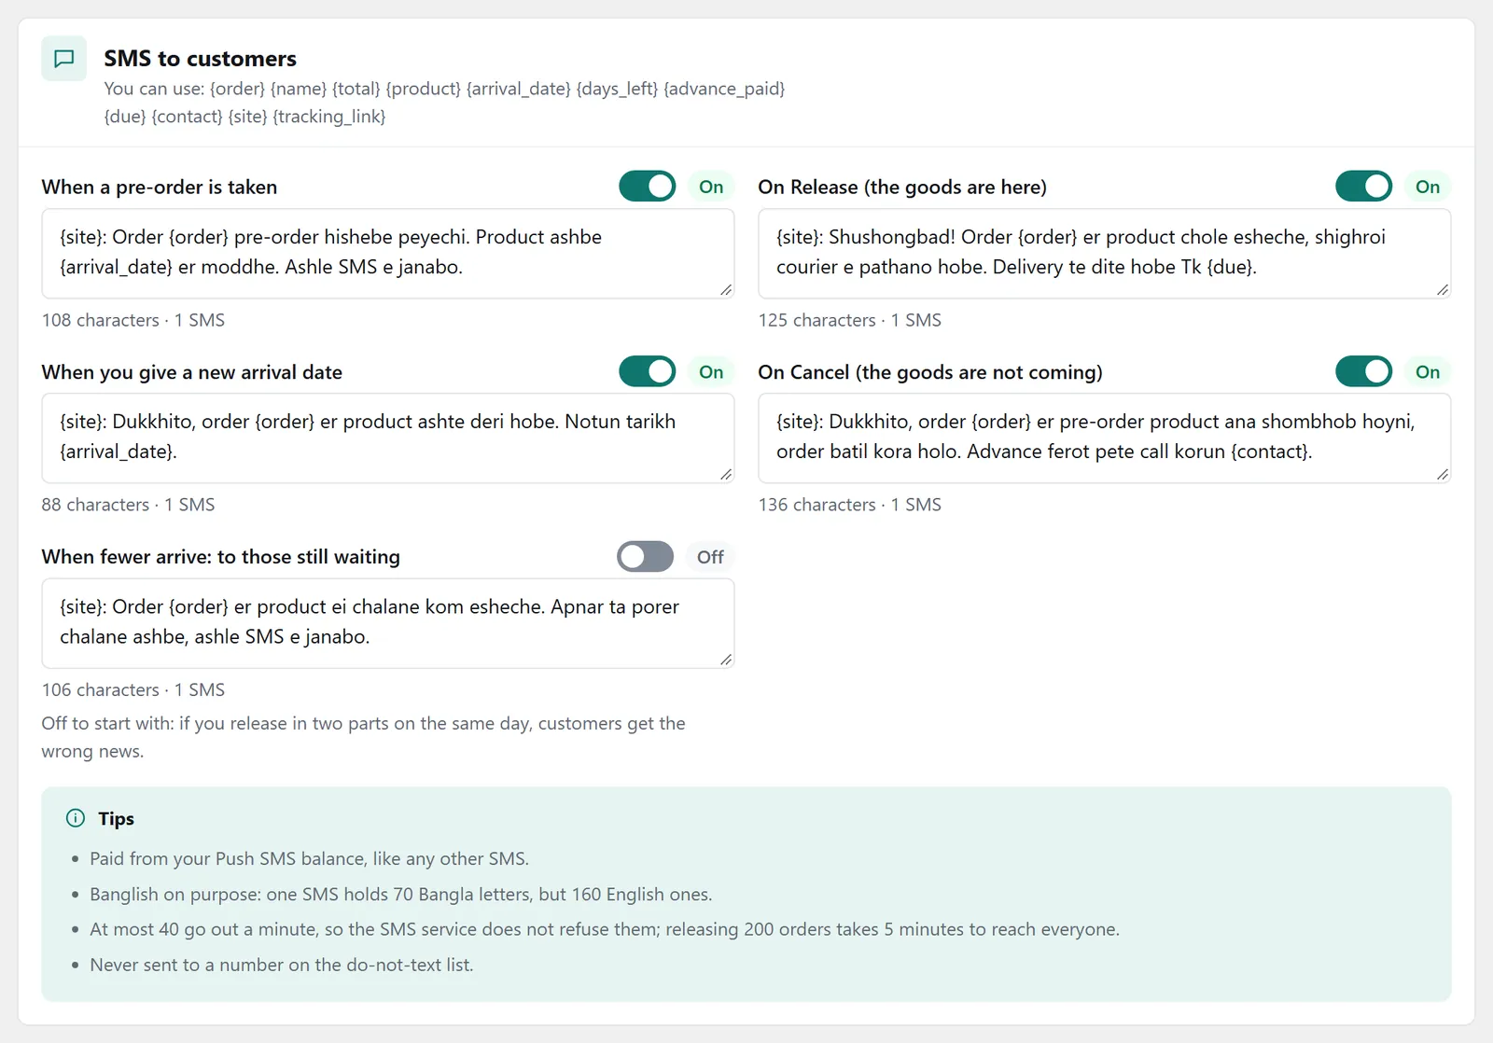Click the Tips info circle icon
This screenshot has height=1043, width=1493.
[x=76, y=818]
